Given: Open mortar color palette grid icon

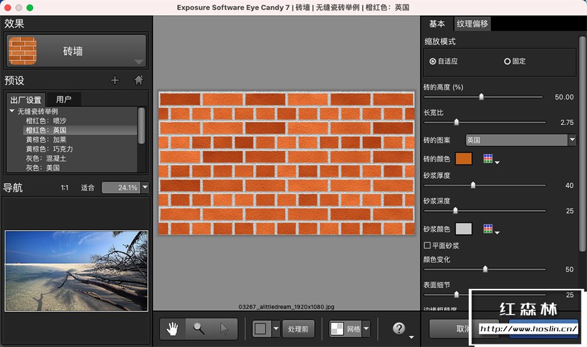Looking at the screenshot, I should [x=487, y=228].
